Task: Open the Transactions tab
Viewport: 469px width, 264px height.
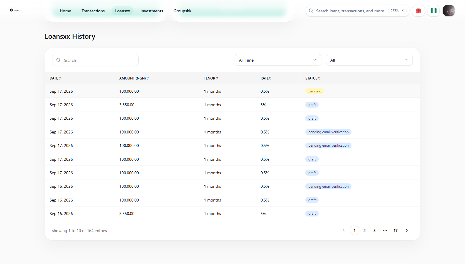Action: point(93,11)
